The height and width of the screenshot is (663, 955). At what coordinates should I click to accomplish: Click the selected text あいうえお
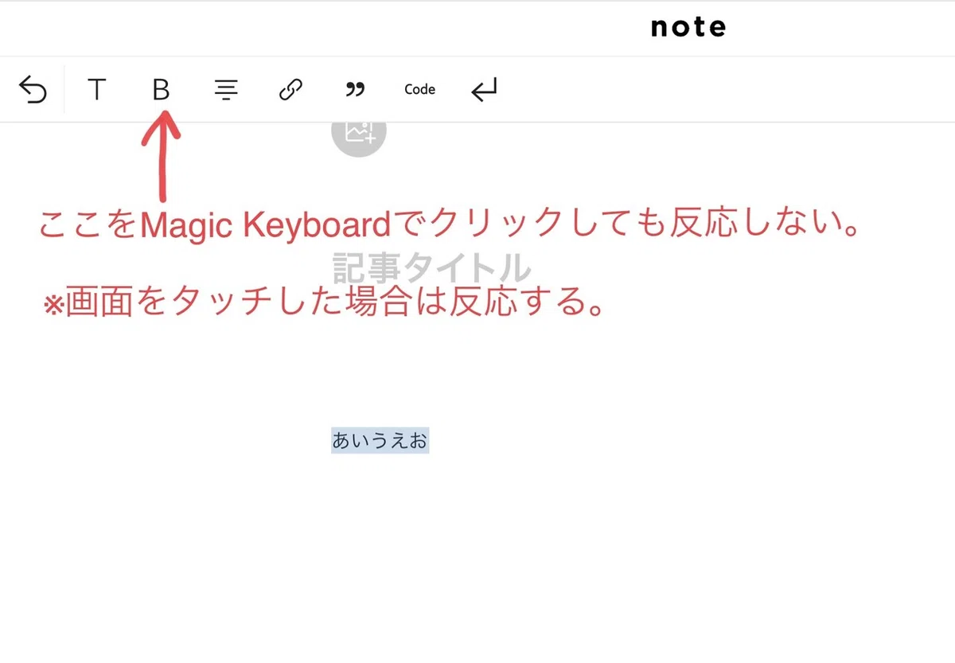(x=380, y=440)
